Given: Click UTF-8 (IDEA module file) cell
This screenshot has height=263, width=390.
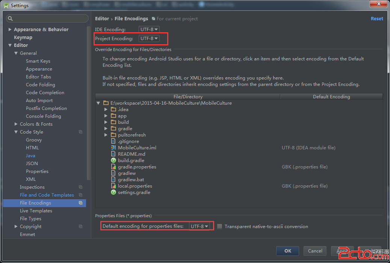Looking at the screenshot, I should [308, 148].
